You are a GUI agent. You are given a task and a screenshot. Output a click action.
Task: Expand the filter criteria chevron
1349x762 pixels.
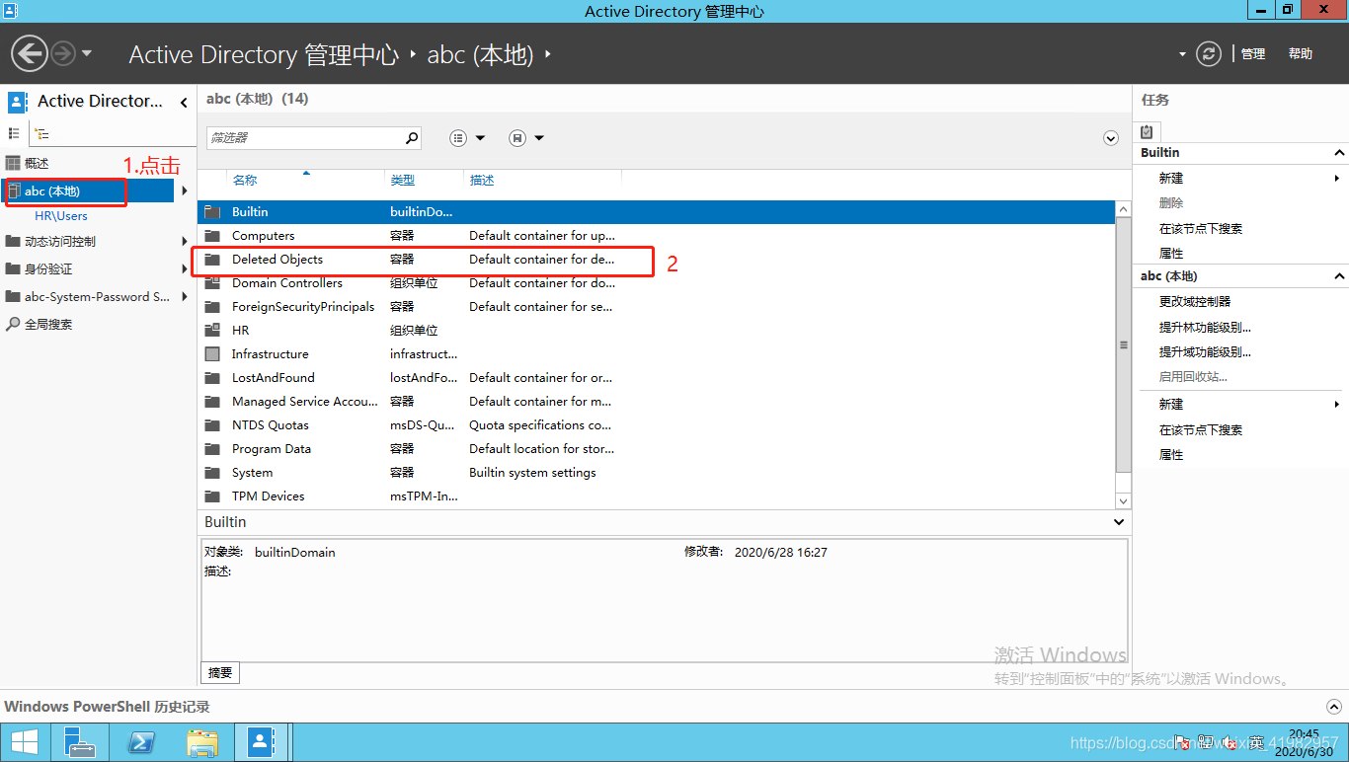tap(1111, 138)
